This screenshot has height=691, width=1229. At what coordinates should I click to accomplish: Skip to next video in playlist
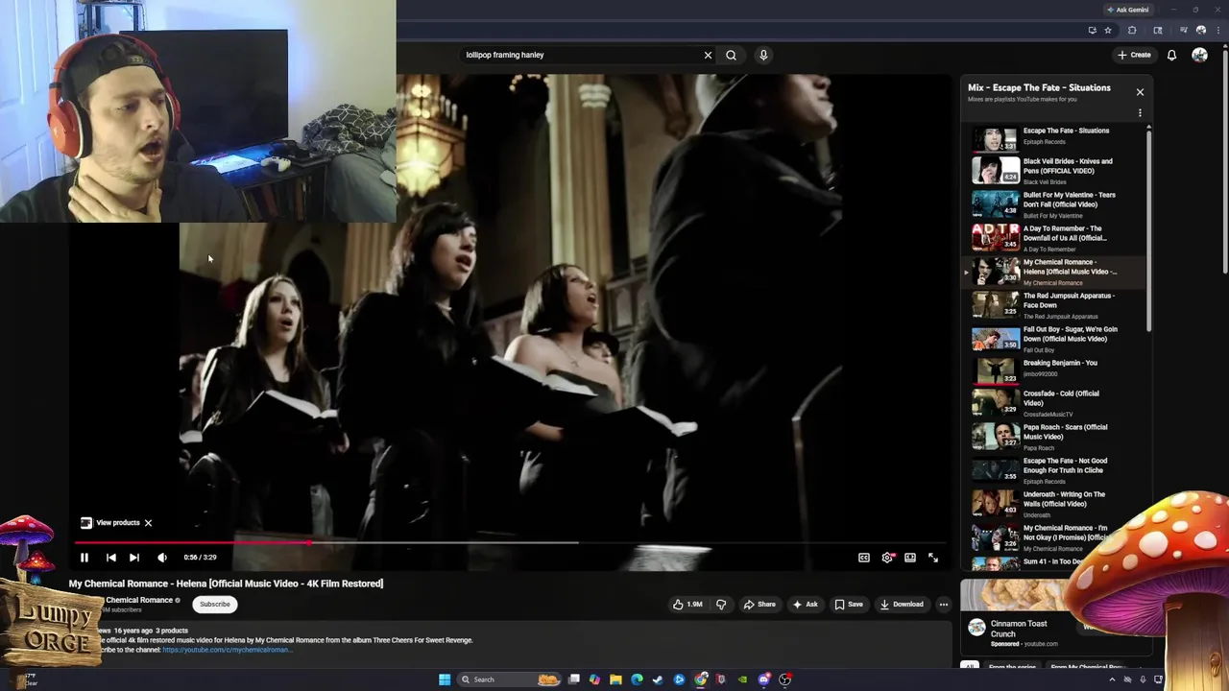[134, 558]
